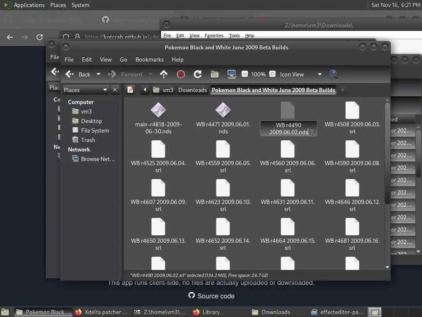Open the Places panel menu
Image resolution: width=422 pixels, height=317 pixels.
[58, 5]
